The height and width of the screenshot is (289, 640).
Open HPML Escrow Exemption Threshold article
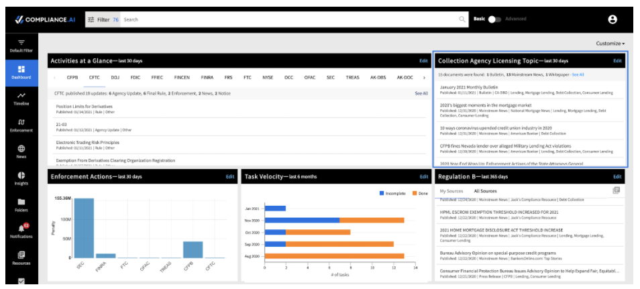499,213
